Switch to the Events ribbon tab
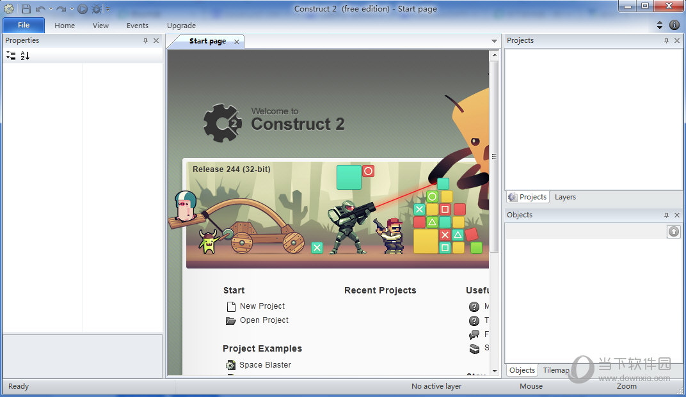 click(x=138, y=26)
